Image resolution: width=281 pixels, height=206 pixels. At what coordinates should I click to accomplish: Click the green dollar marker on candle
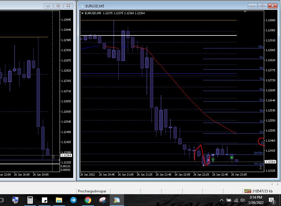pos(232,158)
